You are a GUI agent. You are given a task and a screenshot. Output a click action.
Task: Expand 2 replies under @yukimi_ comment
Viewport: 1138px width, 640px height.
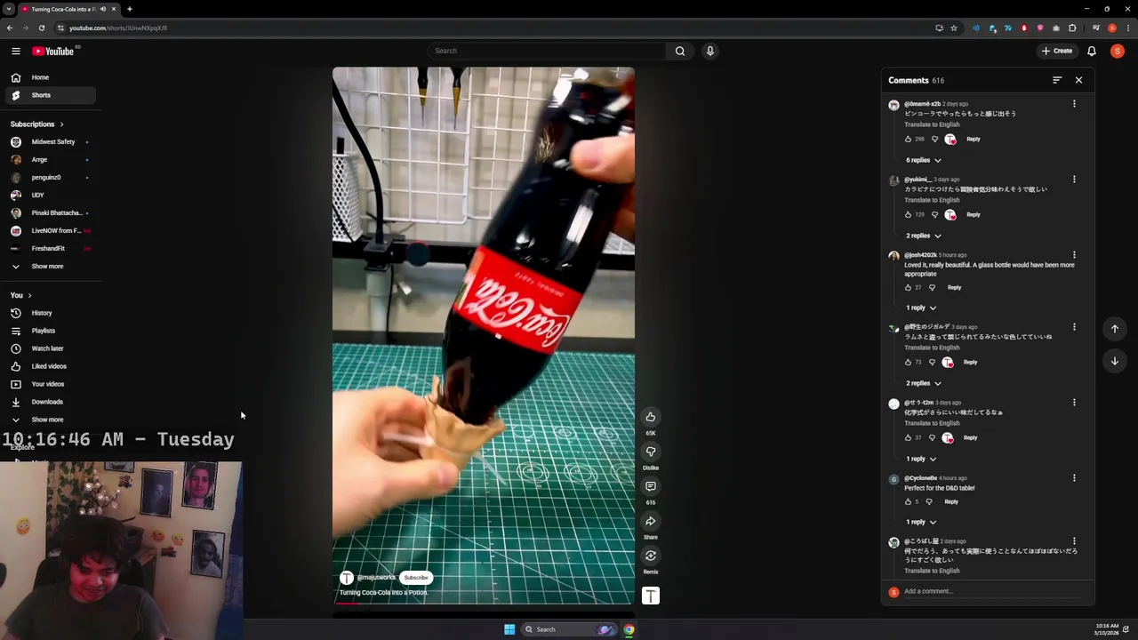coord(923,236)
